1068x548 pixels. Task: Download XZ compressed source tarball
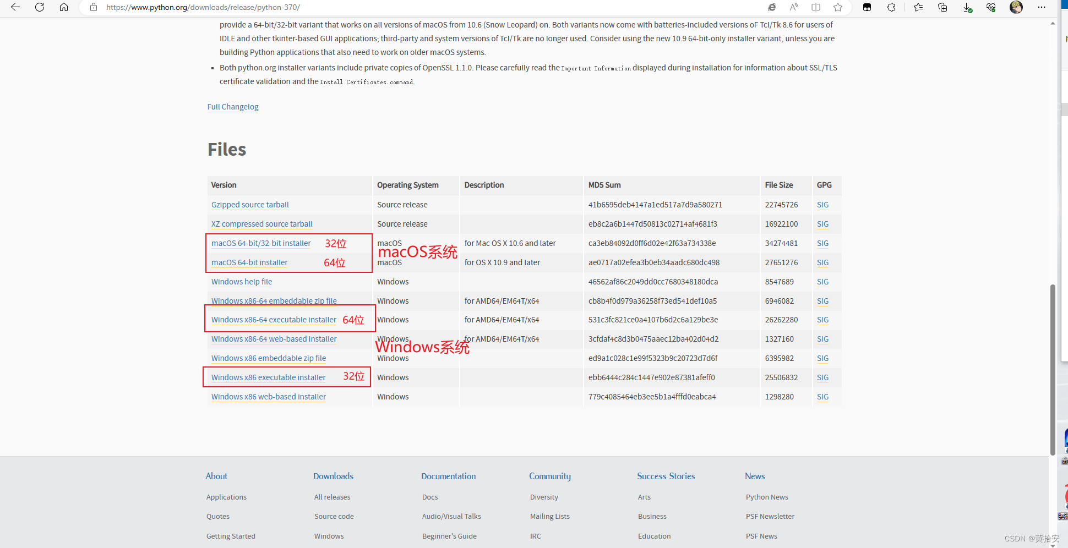(262, 224)
